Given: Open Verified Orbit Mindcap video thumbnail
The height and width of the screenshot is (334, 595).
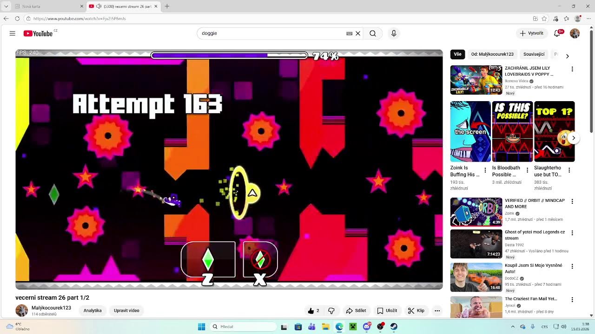Looking at the screenshot, I should 476,212.
